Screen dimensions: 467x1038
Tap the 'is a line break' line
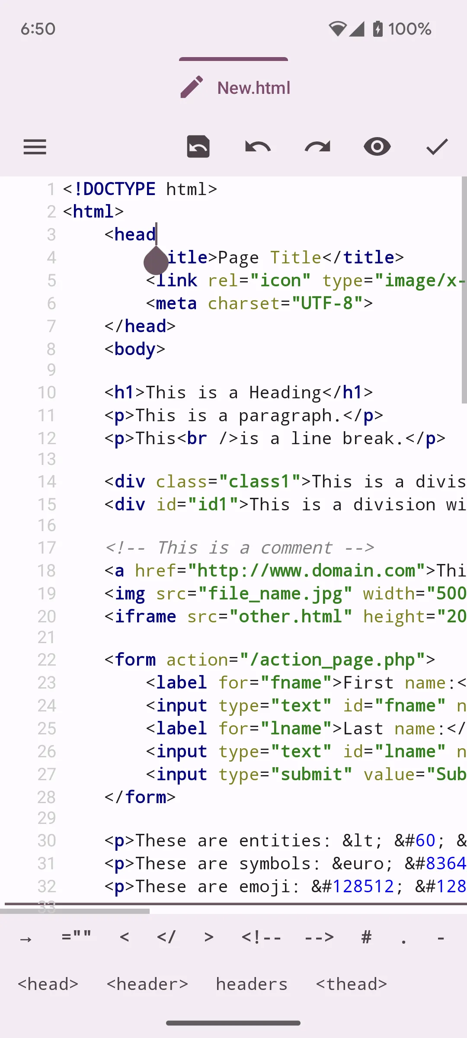(275, 439)
